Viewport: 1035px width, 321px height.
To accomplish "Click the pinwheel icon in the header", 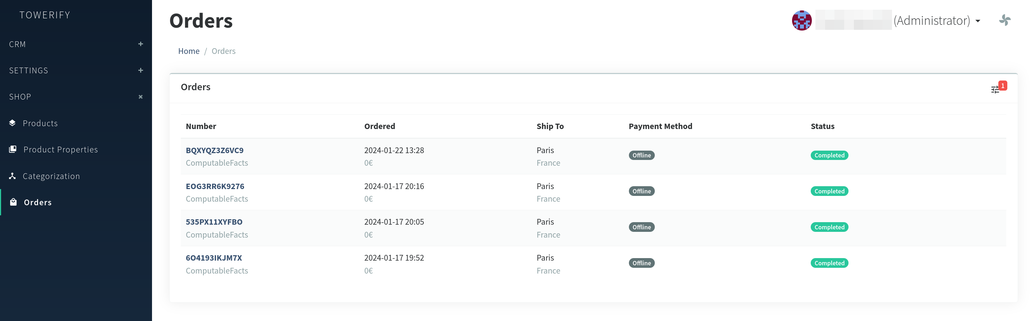I will [x=1004, y=20].
